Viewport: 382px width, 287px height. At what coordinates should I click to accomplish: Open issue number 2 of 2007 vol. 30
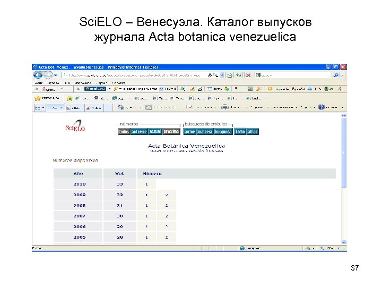pyautogui.click(x=167, y=216)
